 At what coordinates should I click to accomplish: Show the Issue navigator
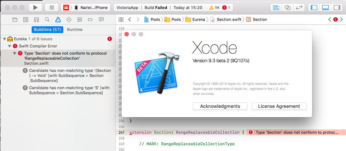click(x=58, y=20)
